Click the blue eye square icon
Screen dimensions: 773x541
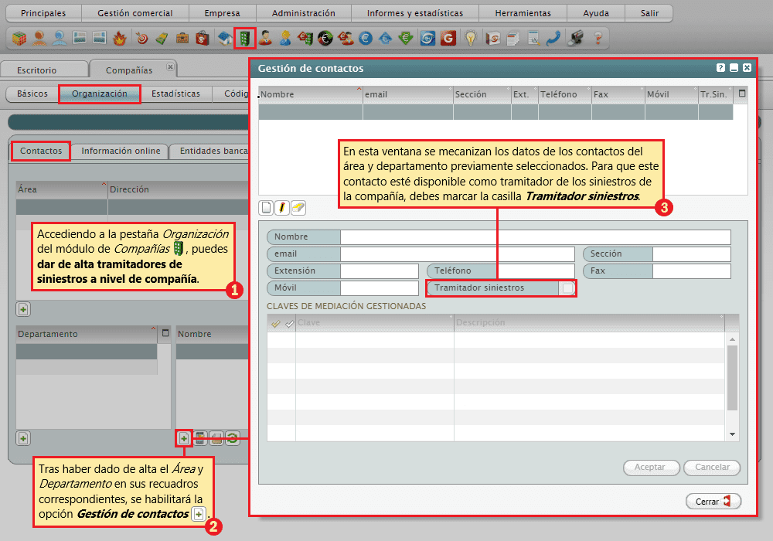click(x=427, y=38)
